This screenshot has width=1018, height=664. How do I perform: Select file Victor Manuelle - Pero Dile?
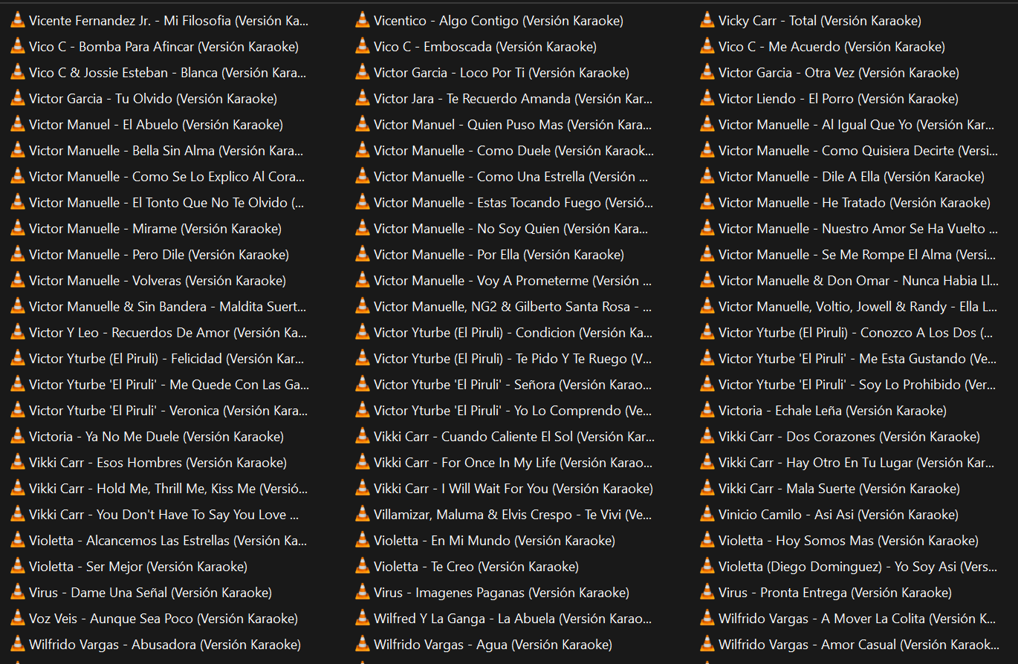click(150, 255)
